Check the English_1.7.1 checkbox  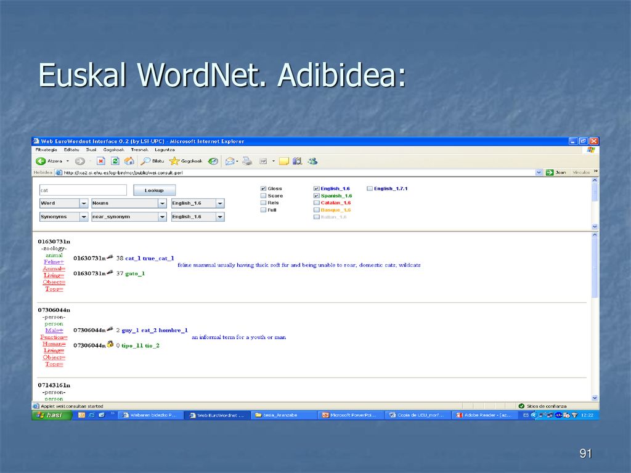[370, 188]
